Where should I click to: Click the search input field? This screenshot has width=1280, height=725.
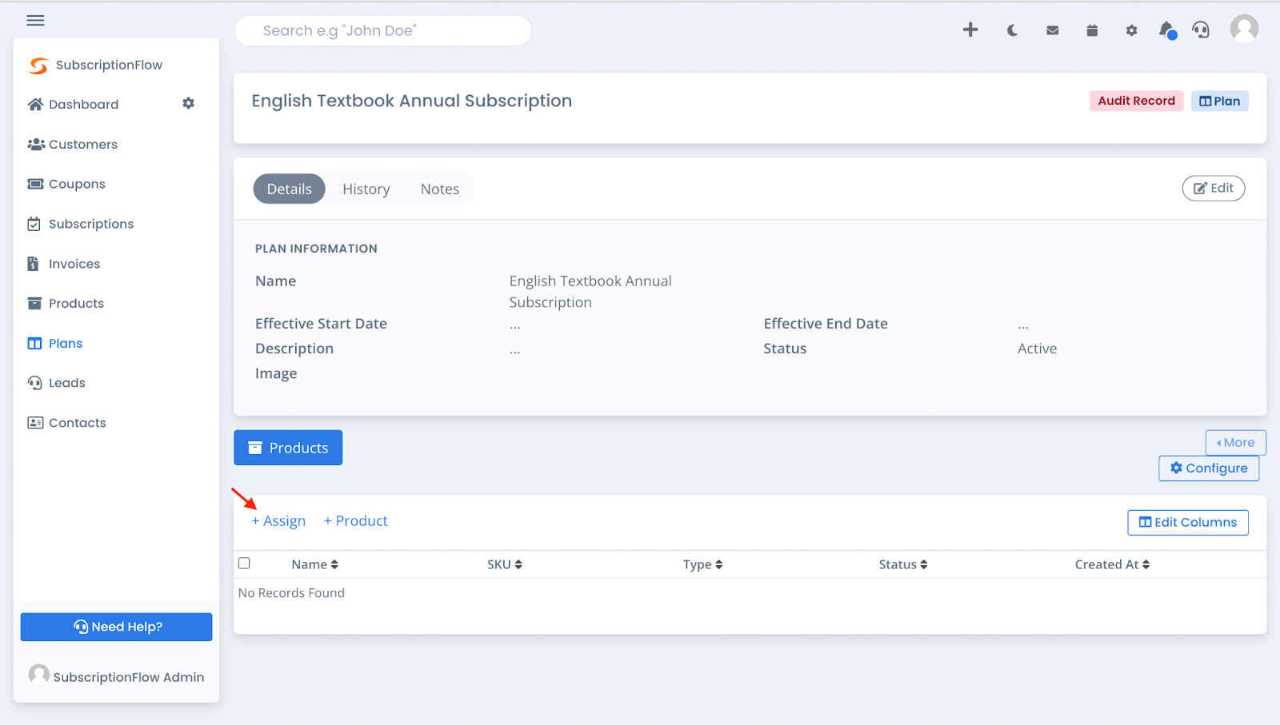(383, 30)
